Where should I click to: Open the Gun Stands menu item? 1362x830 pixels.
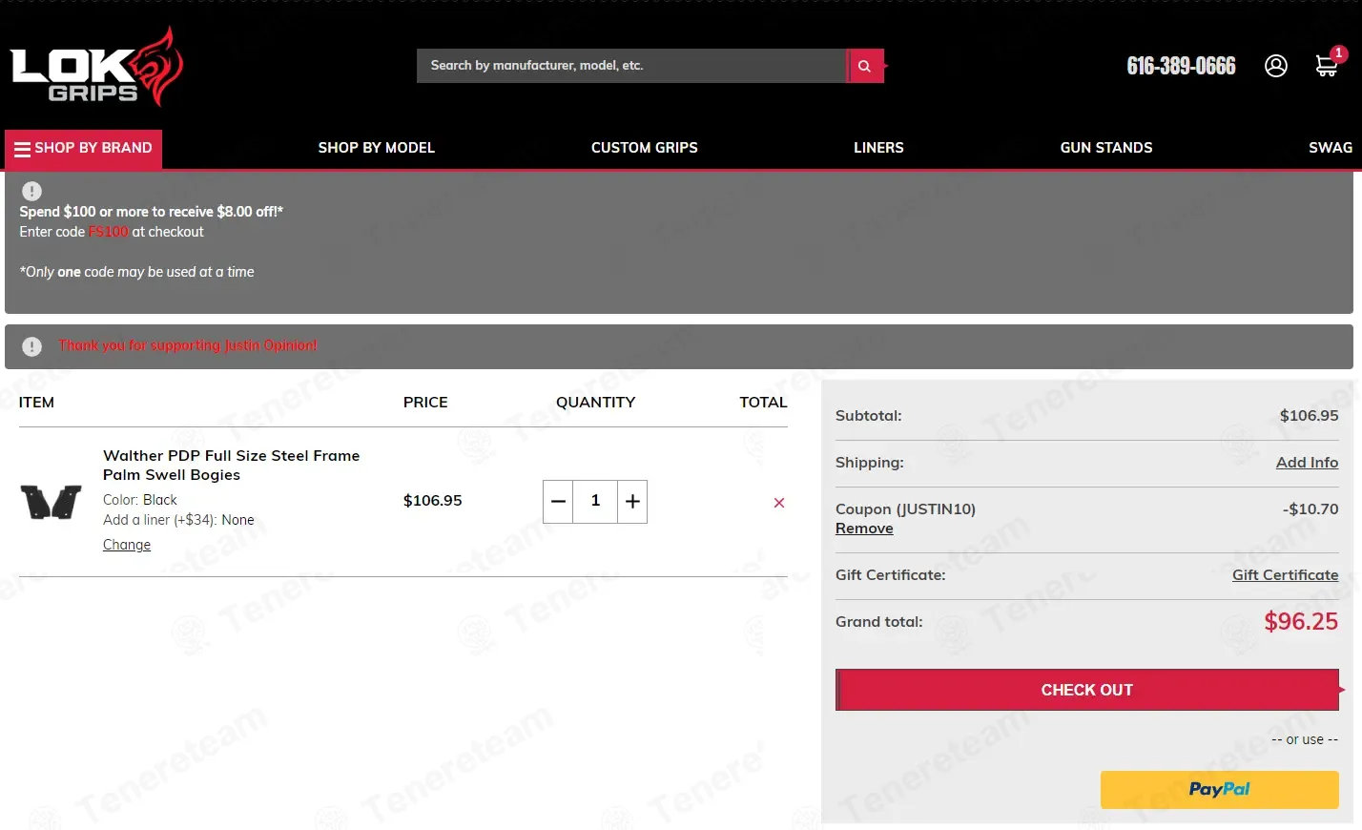point(1106,148)
